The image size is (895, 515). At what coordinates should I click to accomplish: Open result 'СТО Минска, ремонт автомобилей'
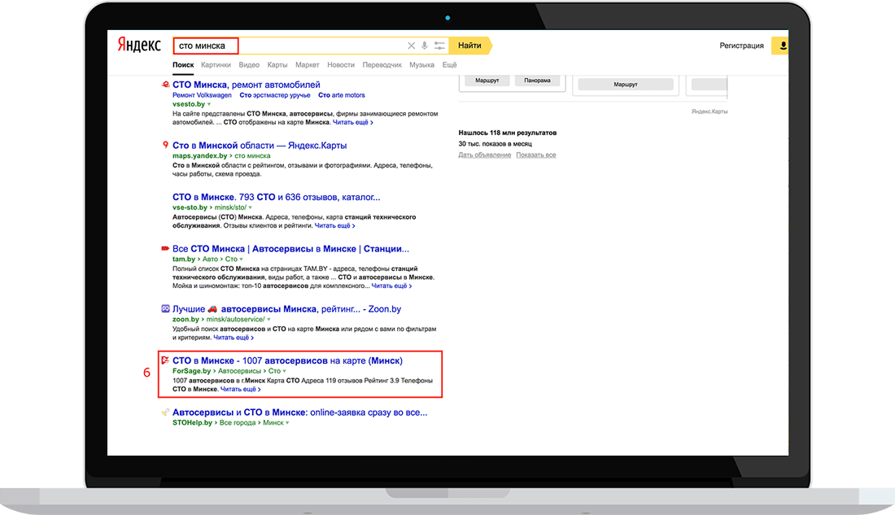tap(246, 85)
